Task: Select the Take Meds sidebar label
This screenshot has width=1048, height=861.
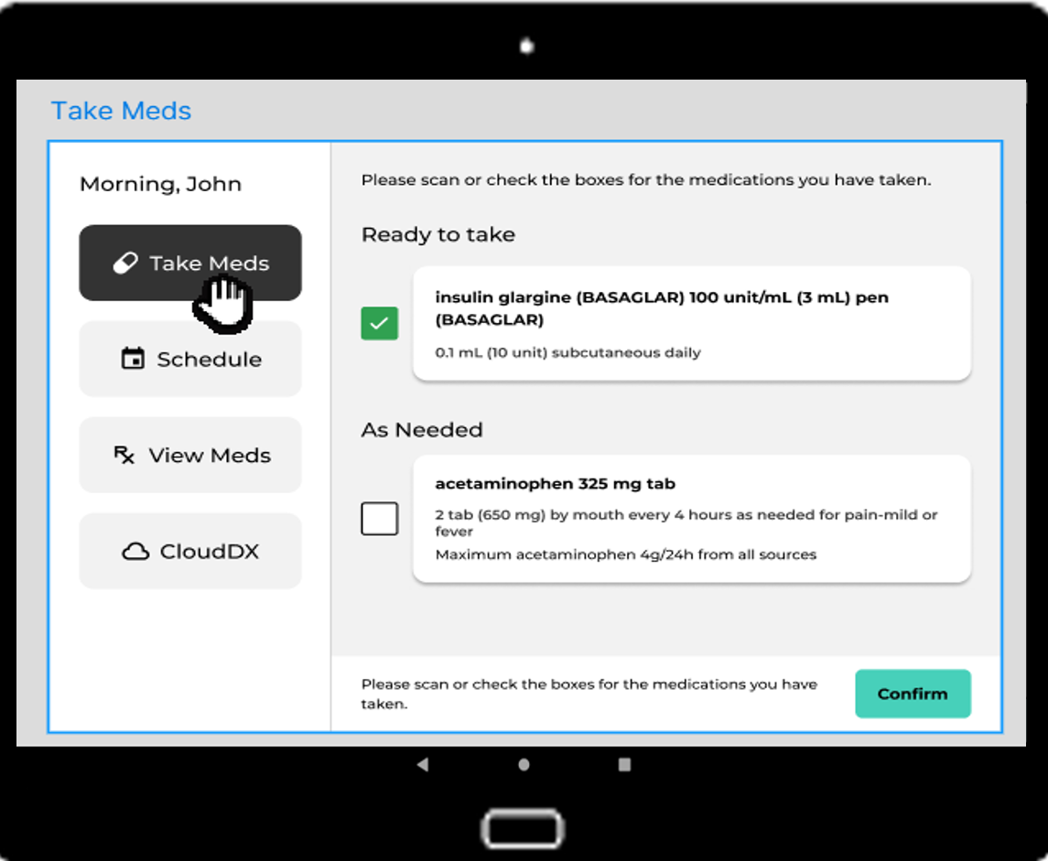Action: click(210, 264)
